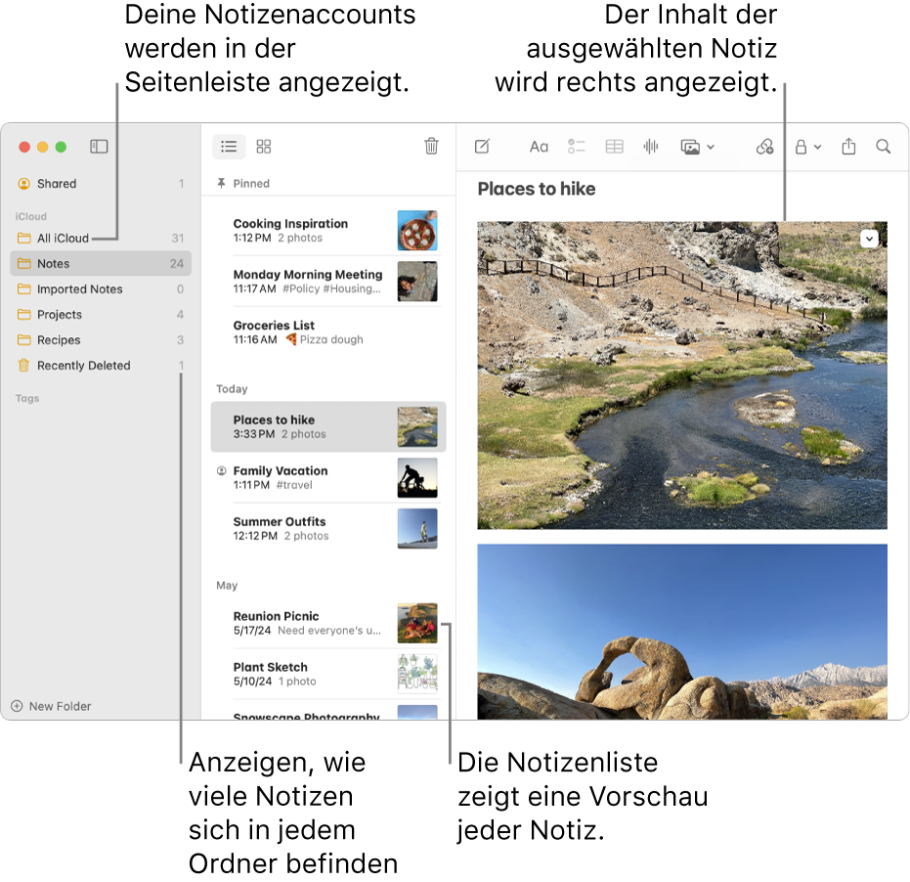Open the Summer Outfits note

point(327,529)
